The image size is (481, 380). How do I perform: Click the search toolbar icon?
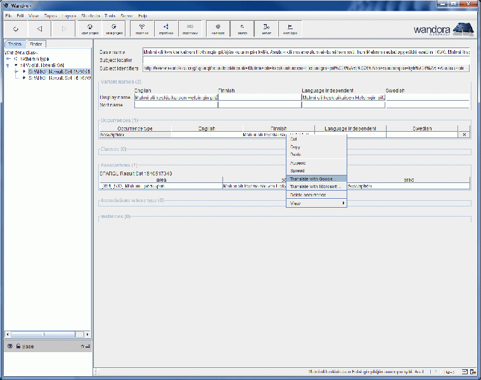(242, 28)
